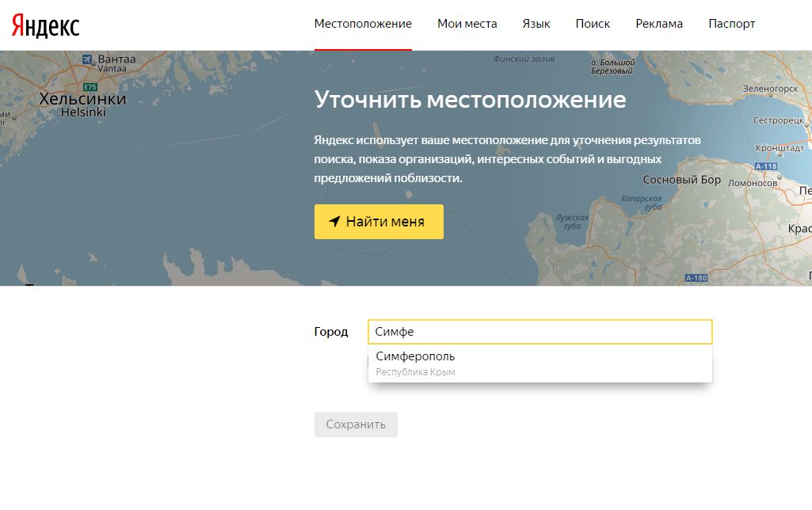Click the Сохранить button
The image size is (812, 510).
coord(356,424)
